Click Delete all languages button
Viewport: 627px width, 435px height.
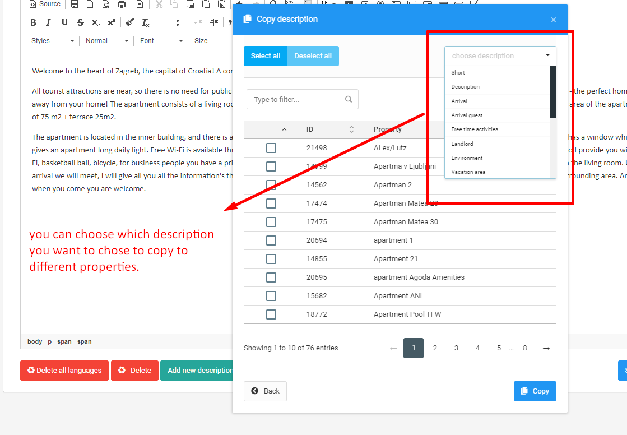point(64,371)
